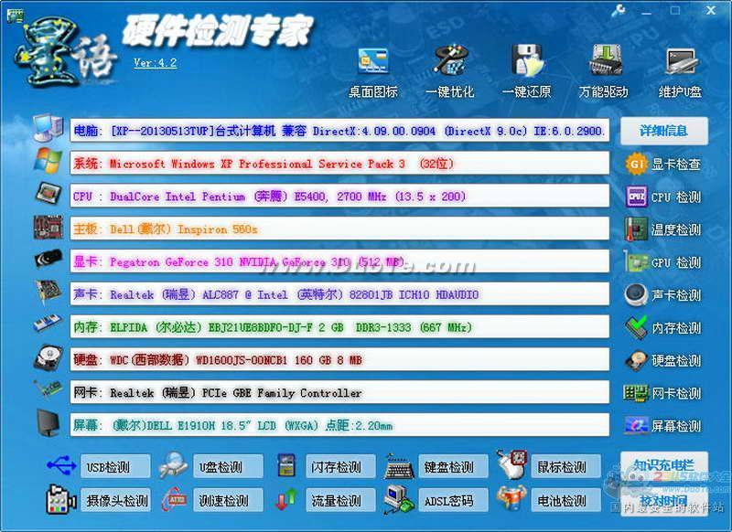Click the keyboard icon near 键盘检测
This screenshot has width=732, height=532.
[400, 467]
